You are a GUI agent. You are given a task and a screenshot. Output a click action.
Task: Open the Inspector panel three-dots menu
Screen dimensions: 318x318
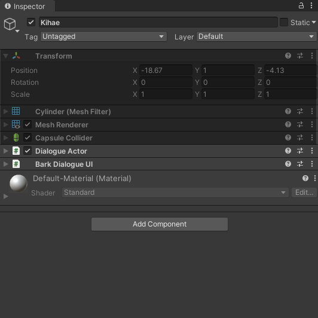pyautogui.click(x=311, y=5)
